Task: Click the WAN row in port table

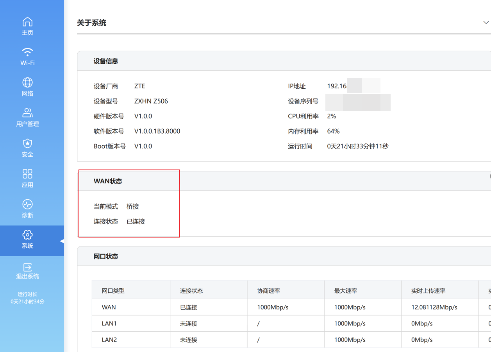Action: click(291, 307)
